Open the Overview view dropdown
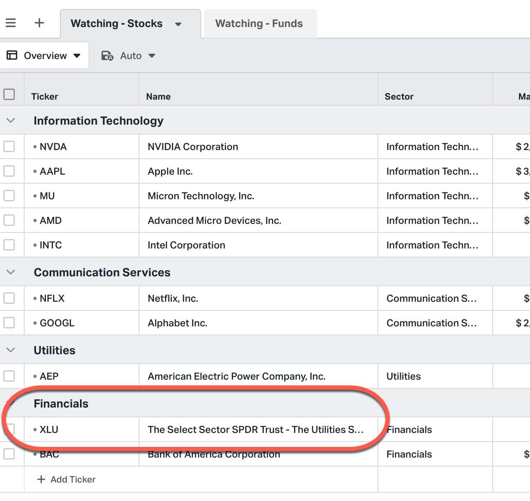This screenshot has width=530, height=501. coord(77,56)
